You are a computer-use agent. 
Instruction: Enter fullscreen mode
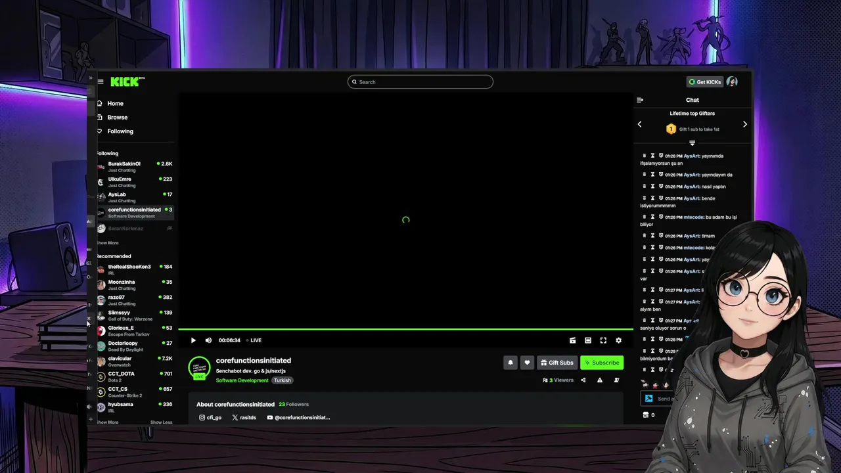pos(603,340)
